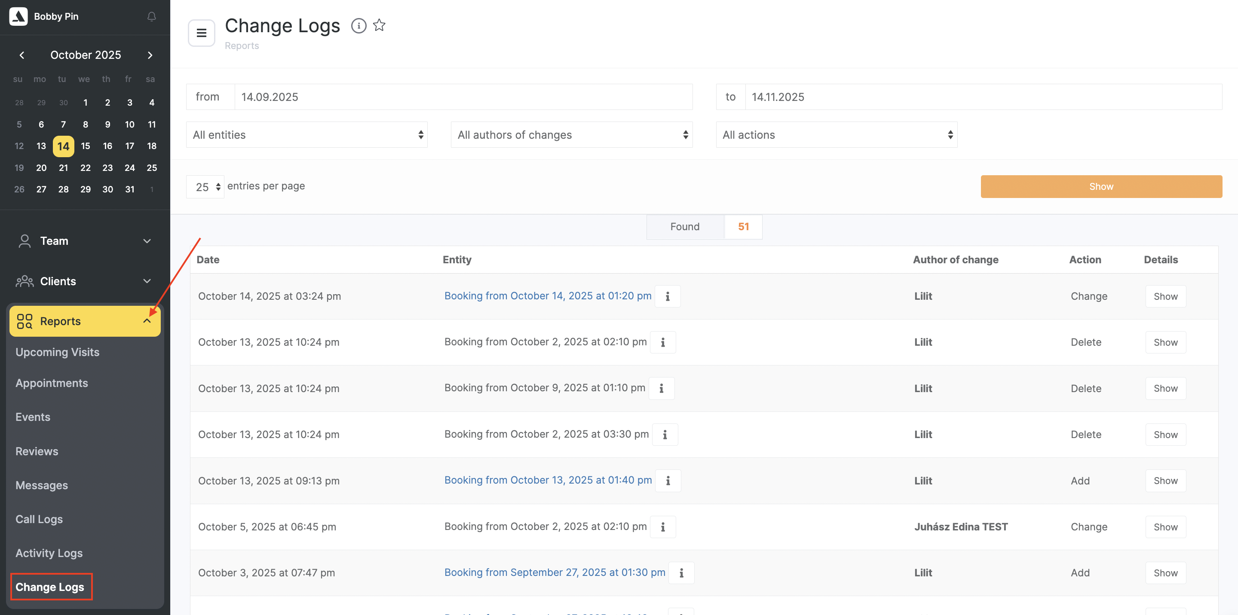Open Upcoming Visits report
The width and height of the screenshot is (1238, 615).
point(57,352)
